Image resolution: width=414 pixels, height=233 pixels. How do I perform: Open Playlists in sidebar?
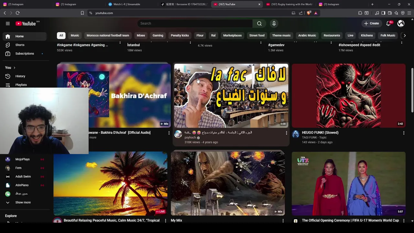point(21,85)
